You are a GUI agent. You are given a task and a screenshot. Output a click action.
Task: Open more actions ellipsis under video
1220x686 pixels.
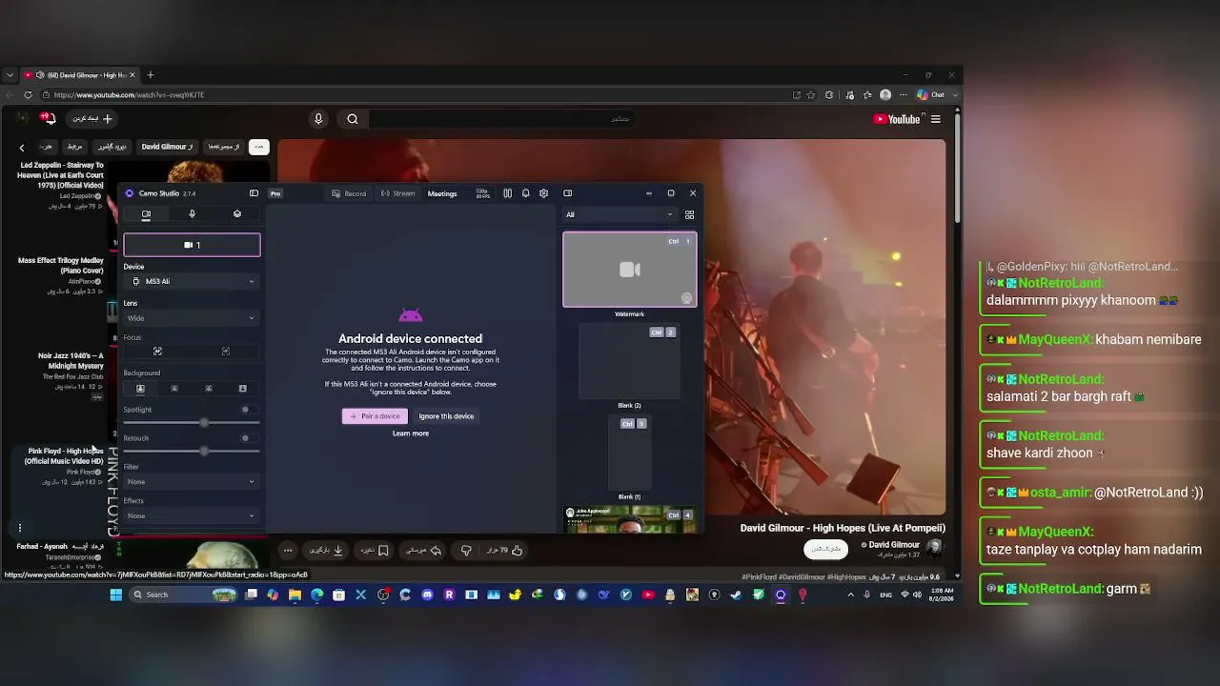pos(287,551)
